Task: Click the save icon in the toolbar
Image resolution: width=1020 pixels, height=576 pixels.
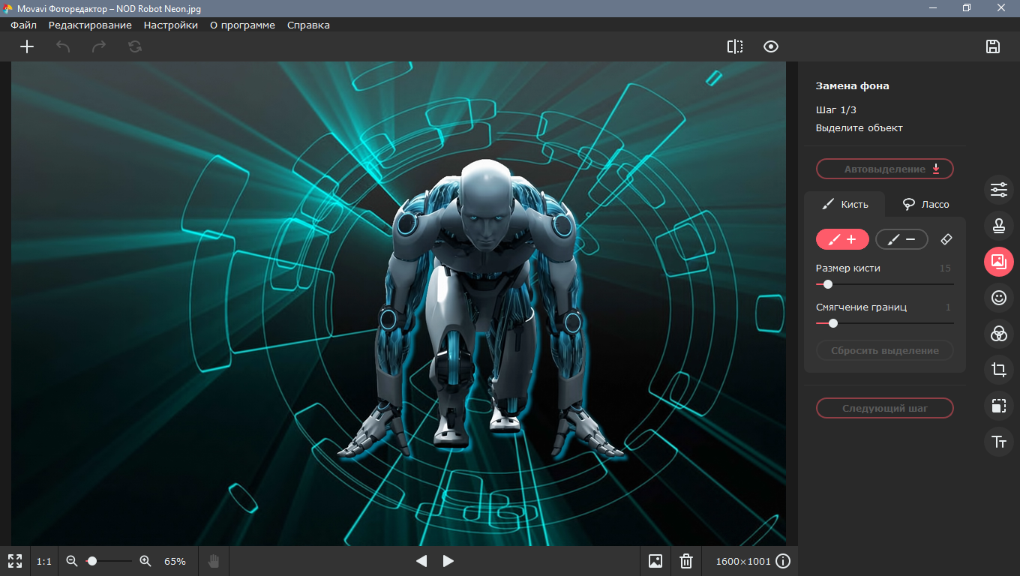Action: point(993,46)
